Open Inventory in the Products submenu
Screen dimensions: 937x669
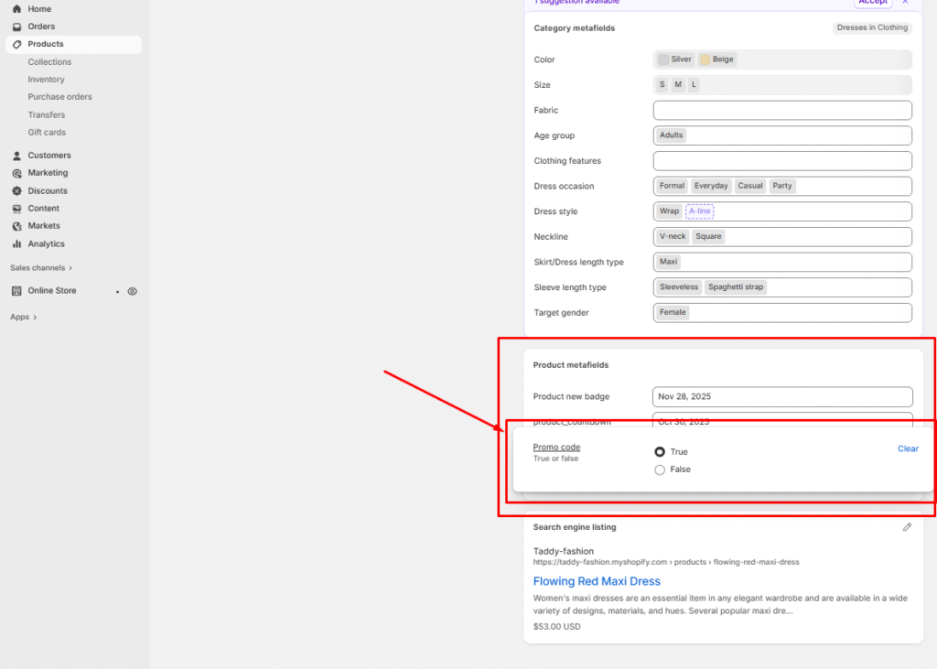(x=46, y=80)
